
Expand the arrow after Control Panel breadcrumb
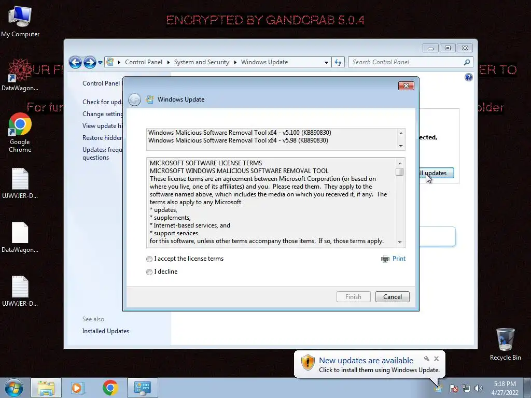[x=169, y=63]
